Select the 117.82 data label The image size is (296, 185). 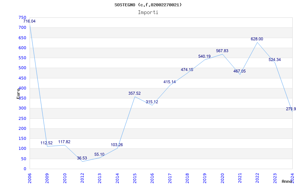64,142
